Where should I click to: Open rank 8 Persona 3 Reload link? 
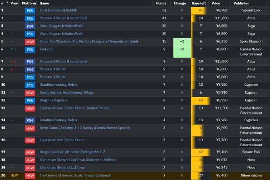pyautogui.click(x=53, y=69)
